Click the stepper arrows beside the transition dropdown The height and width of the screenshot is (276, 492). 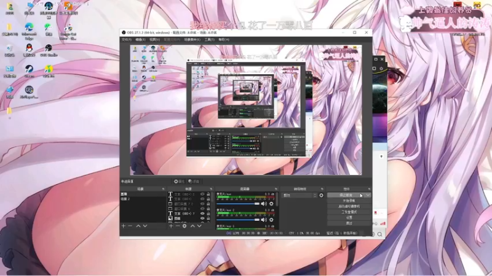tap(315, 195)
